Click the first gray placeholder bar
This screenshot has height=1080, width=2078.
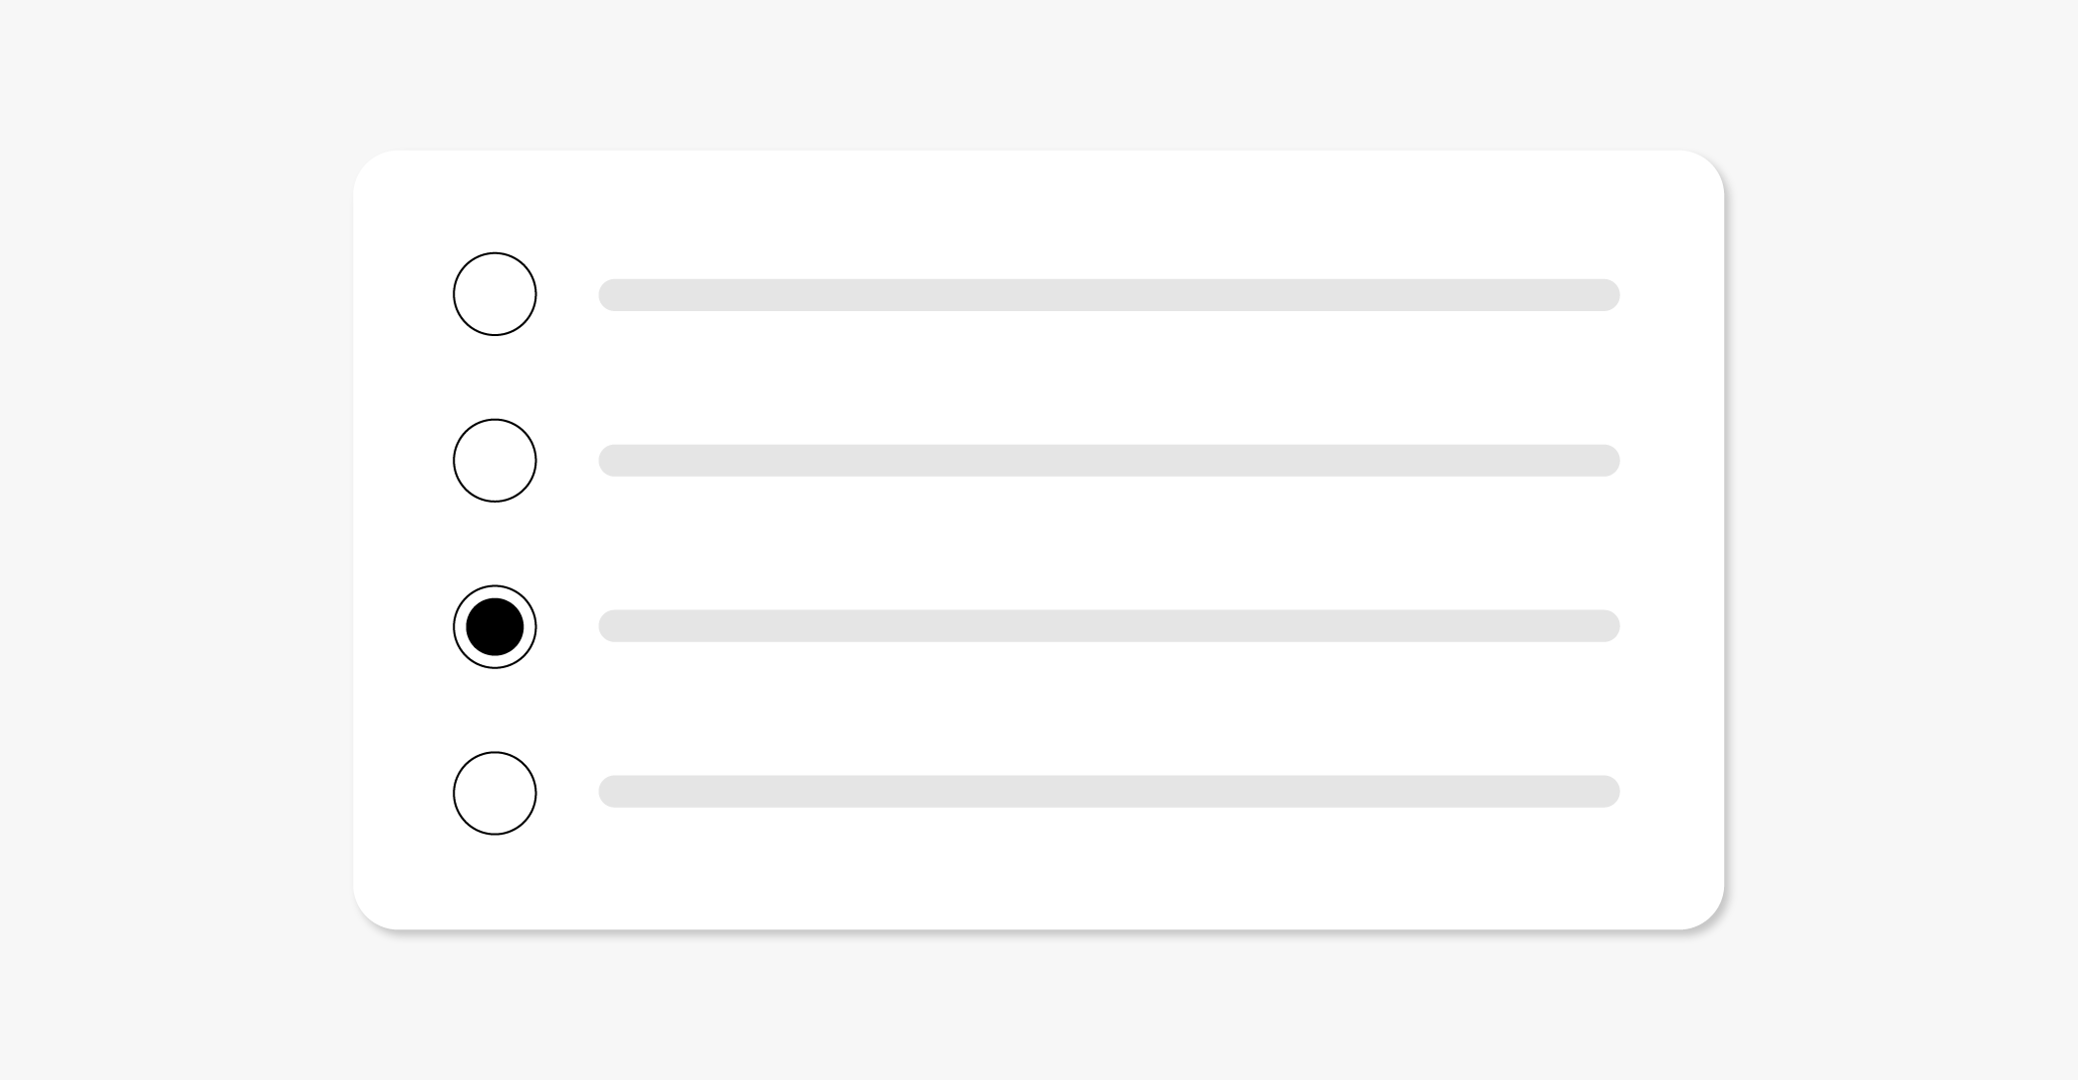click(x=1109, y=295)
